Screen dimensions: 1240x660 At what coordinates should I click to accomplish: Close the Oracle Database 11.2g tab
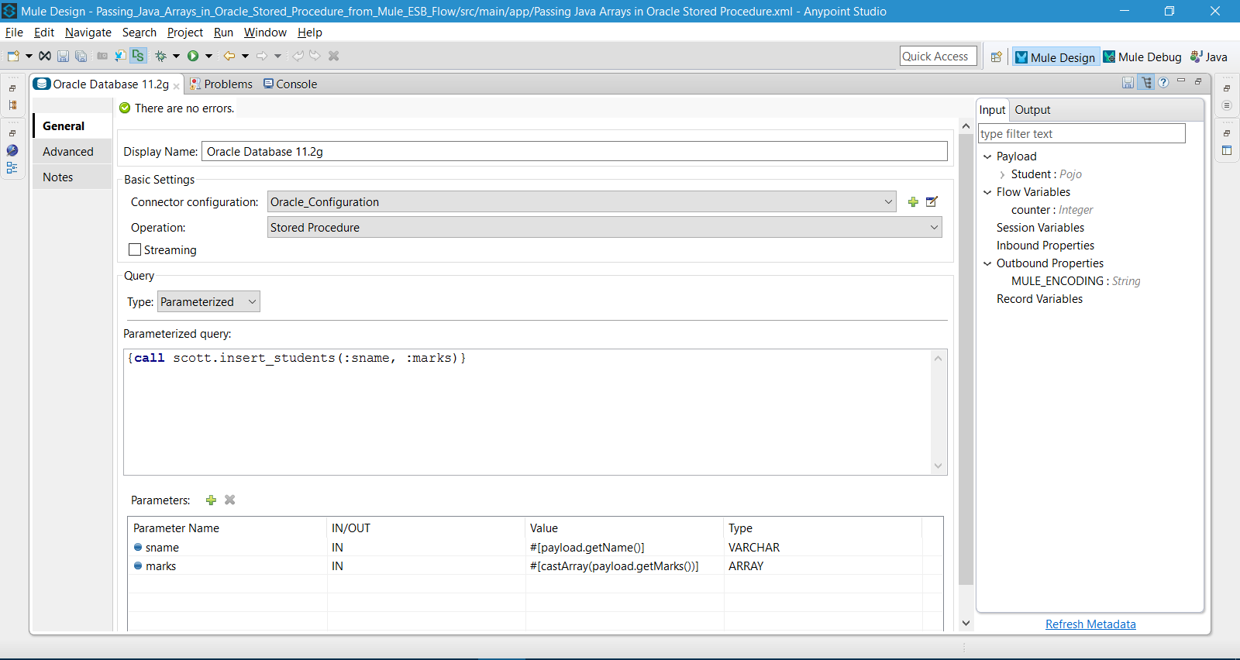tap(177, 85)
